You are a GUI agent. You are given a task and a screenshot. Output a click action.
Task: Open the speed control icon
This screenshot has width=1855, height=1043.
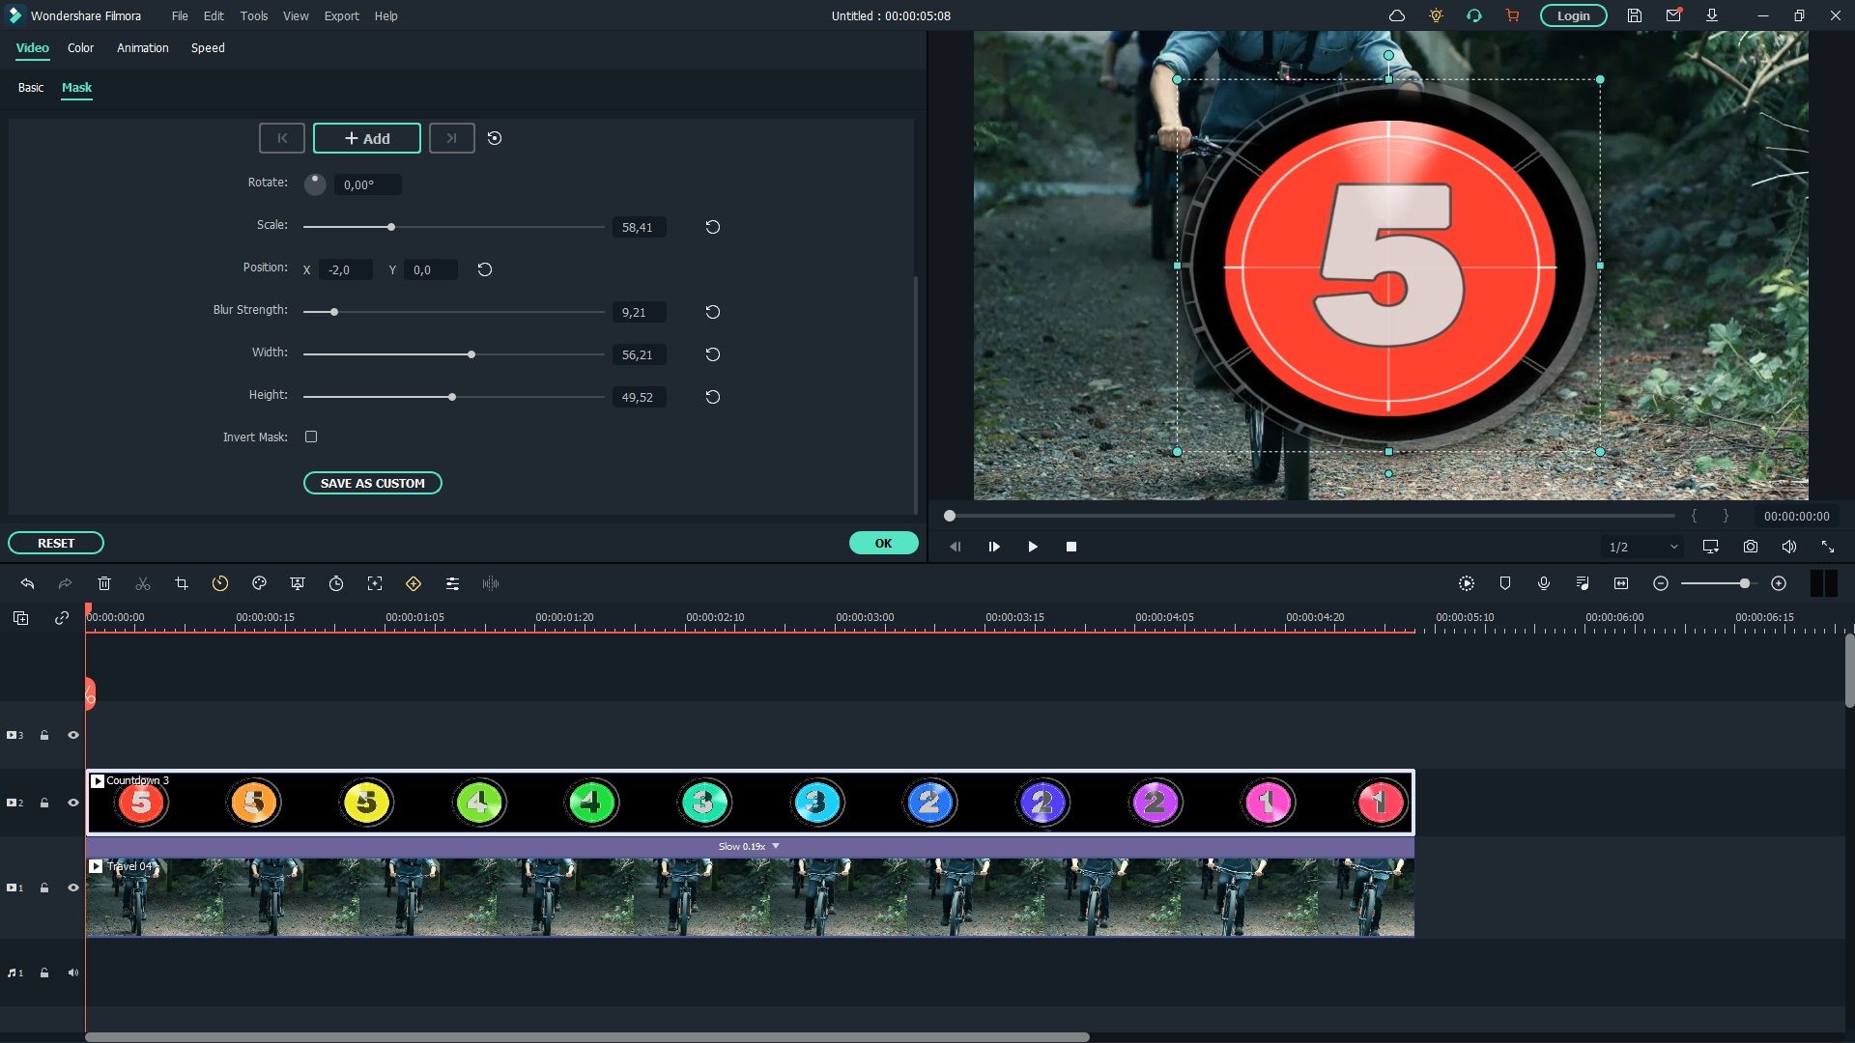(220, 583)
